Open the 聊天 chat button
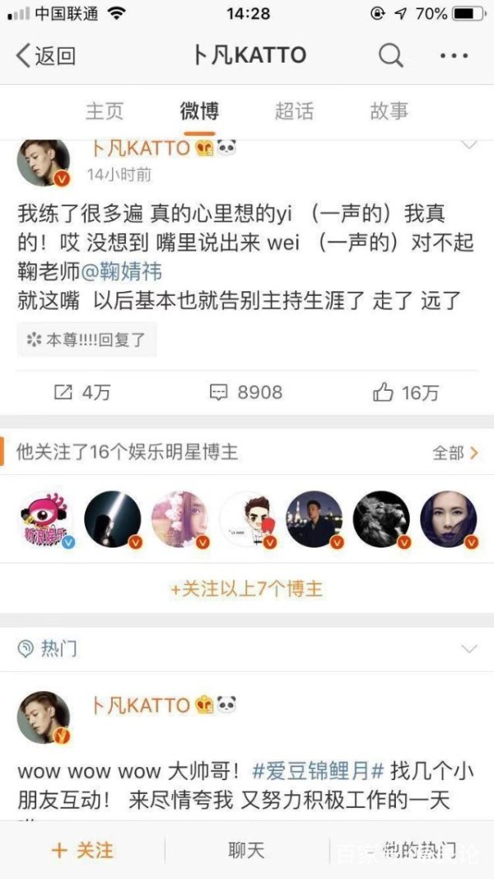 (246, 850)
